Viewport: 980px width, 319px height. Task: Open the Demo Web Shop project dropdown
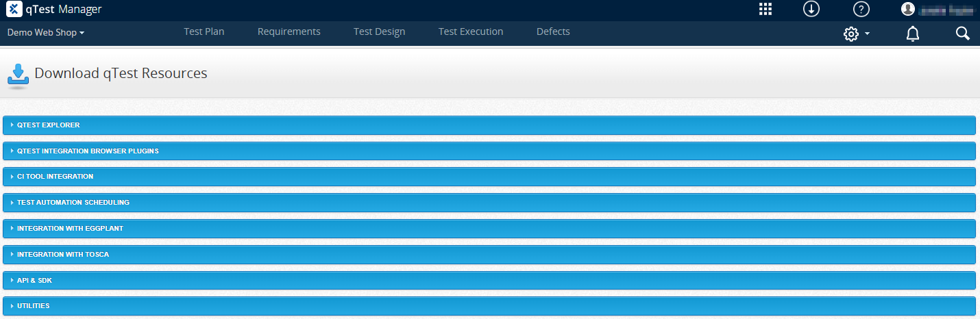(x=46, y=32)
